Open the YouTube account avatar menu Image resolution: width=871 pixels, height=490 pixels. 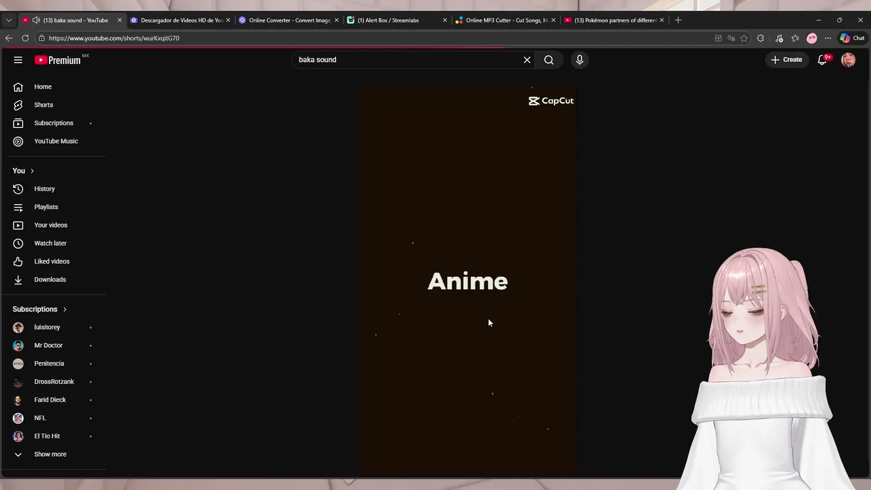tap(848, 60)
